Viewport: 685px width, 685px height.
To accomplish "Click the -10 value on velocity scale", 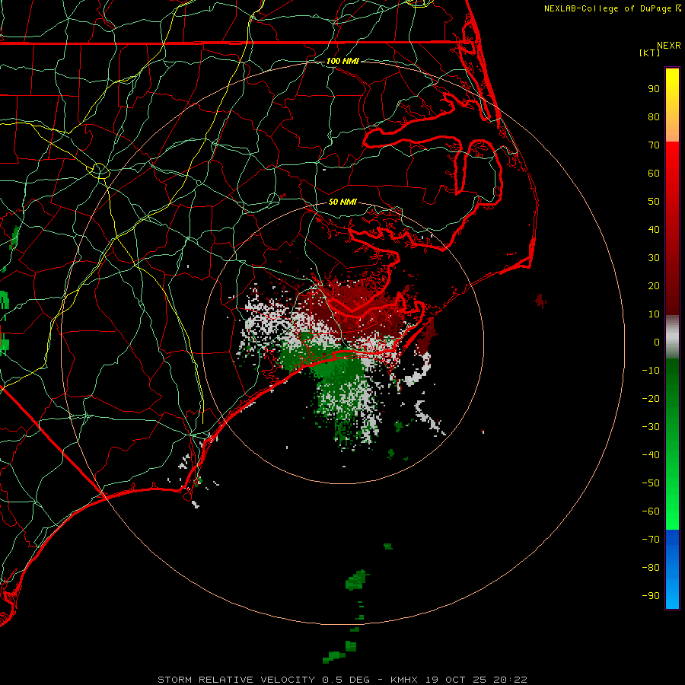I will (651, 371).
